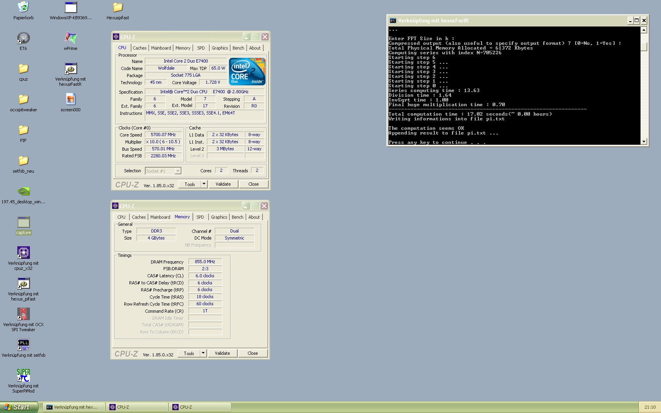Click the FSB:DRAM 2:3 value
Viewport: 661px width, 413px height.
(x=205, y=269)
